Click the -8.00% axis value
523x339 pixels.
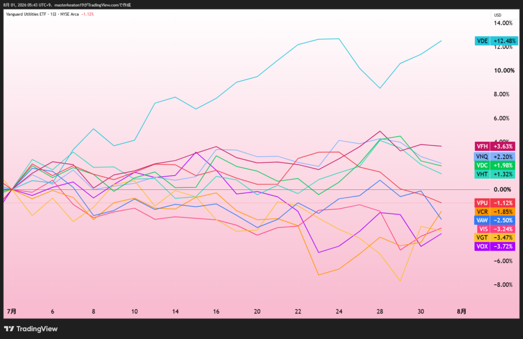tap(503, 285)
